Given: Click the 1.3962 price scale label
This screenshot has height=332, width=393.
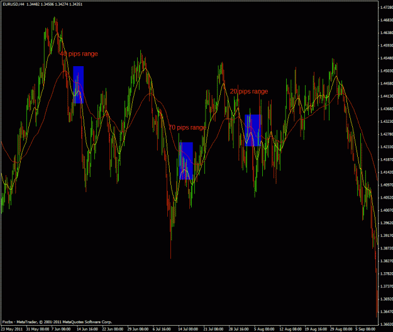Looking at the screenshot, I should [x=387, y=223].
